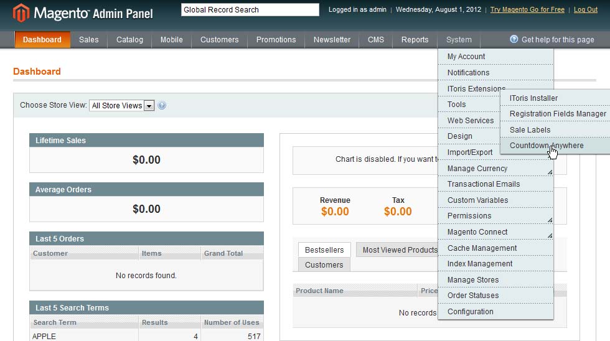The height and width of the screenshot is (341, 610).
Task: Switch to the Most Viewed Products tab
Action: pyautogui.click(x=400, y=250)
